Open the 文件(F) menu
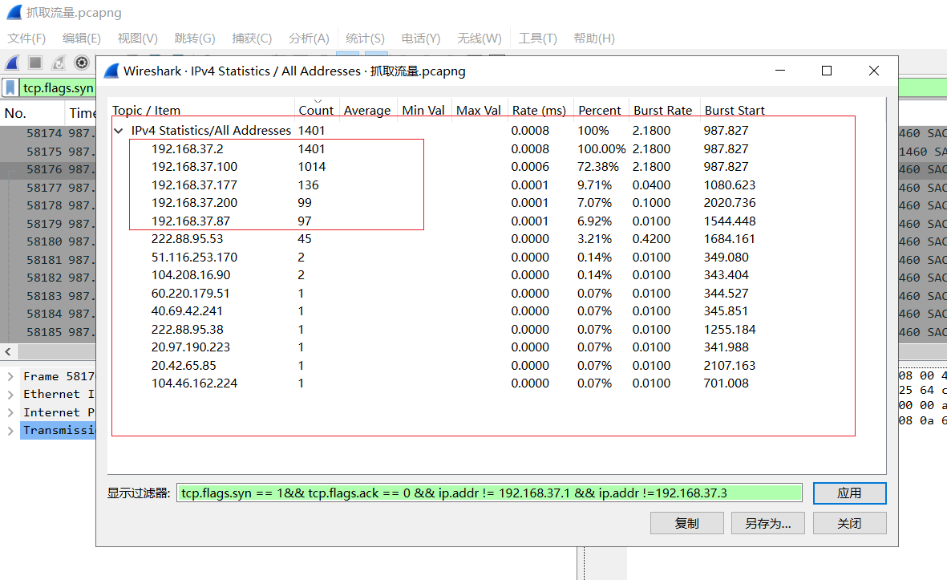 point(26,39)
